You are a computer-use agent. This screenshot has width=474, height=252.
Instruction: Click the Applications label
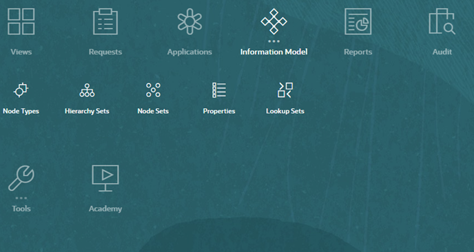point(189,52)
